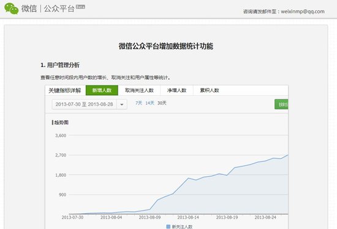Click the 1,800 y-axis label
The image size is (337, 229).
pos(61,175)
